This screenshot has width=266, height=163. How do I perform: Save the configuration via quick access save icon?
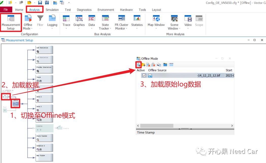click(40, 3)
